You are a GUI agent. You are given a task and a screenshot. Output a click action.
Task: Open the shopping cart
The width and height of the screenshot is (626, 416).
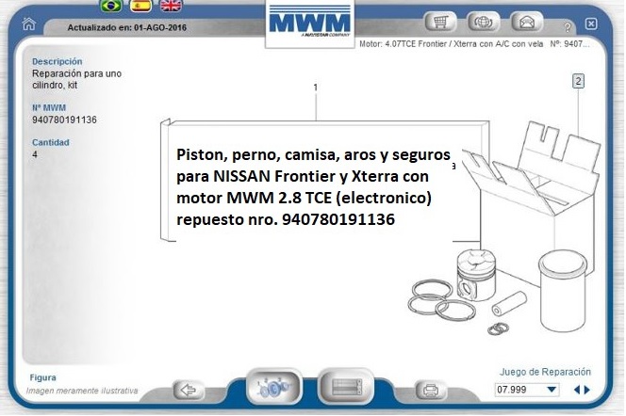click(x=440, y=22)
